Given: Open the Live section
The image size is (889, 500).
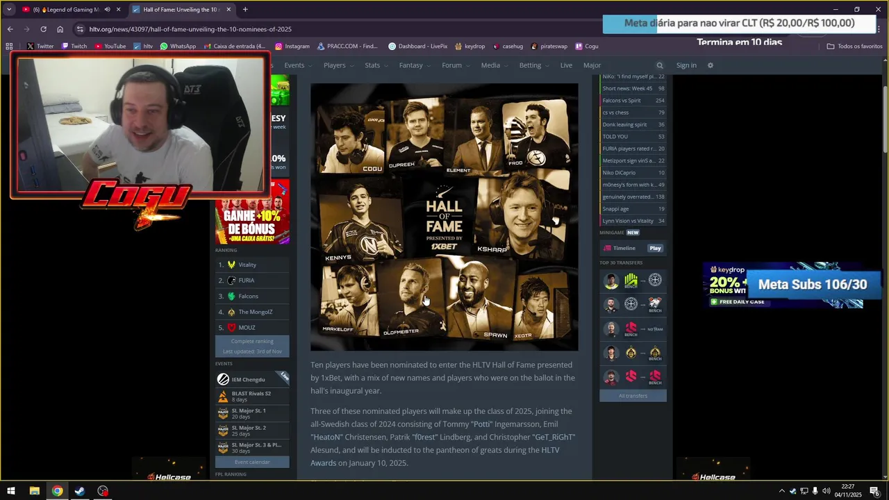Looking at the screenshot, I should point(566,65).
